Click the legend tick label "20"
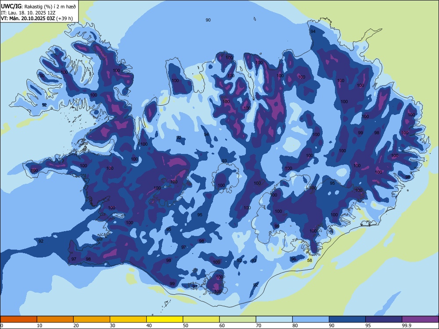 pos(76,325)
